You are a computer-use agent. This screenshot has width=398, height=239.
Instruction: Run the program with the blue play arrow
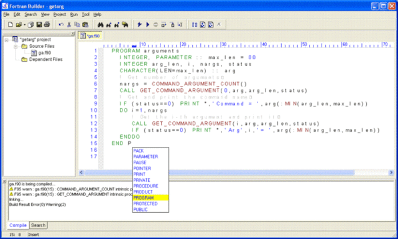[x=147, y=25]
